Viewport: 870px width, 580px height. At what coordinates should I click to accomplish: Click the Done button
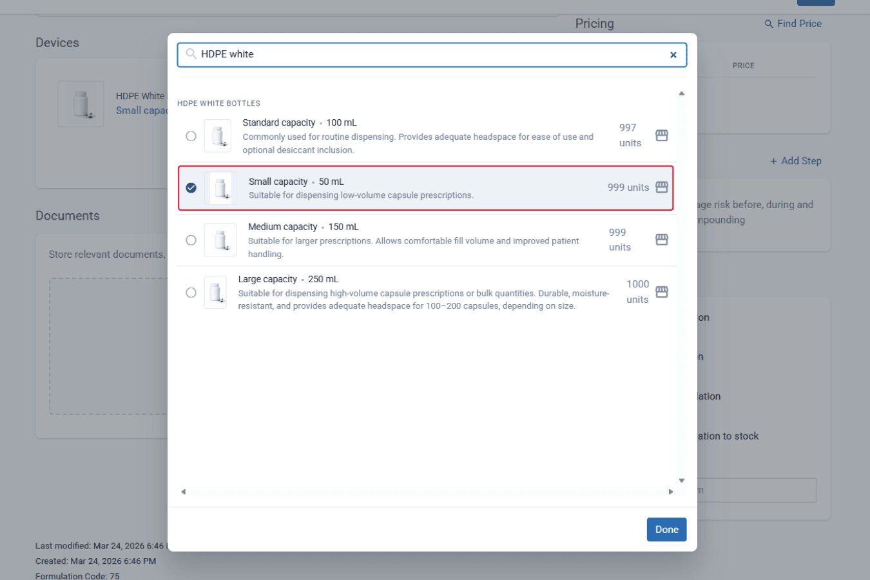tap(667, 530)
